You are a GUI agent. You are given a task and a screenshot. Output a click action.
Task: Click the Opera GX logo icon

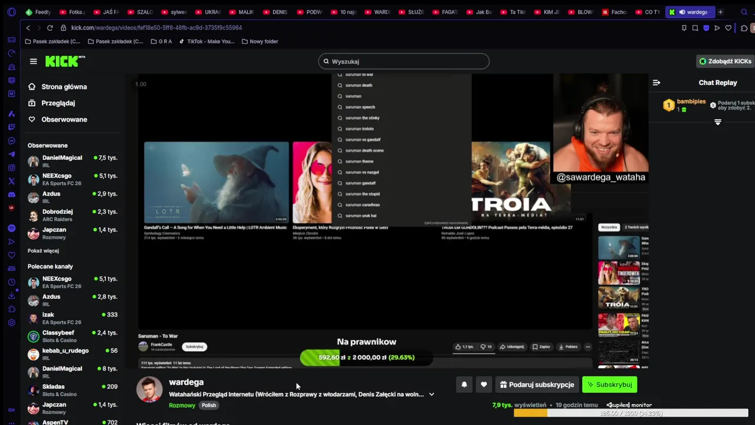(11, 12)
